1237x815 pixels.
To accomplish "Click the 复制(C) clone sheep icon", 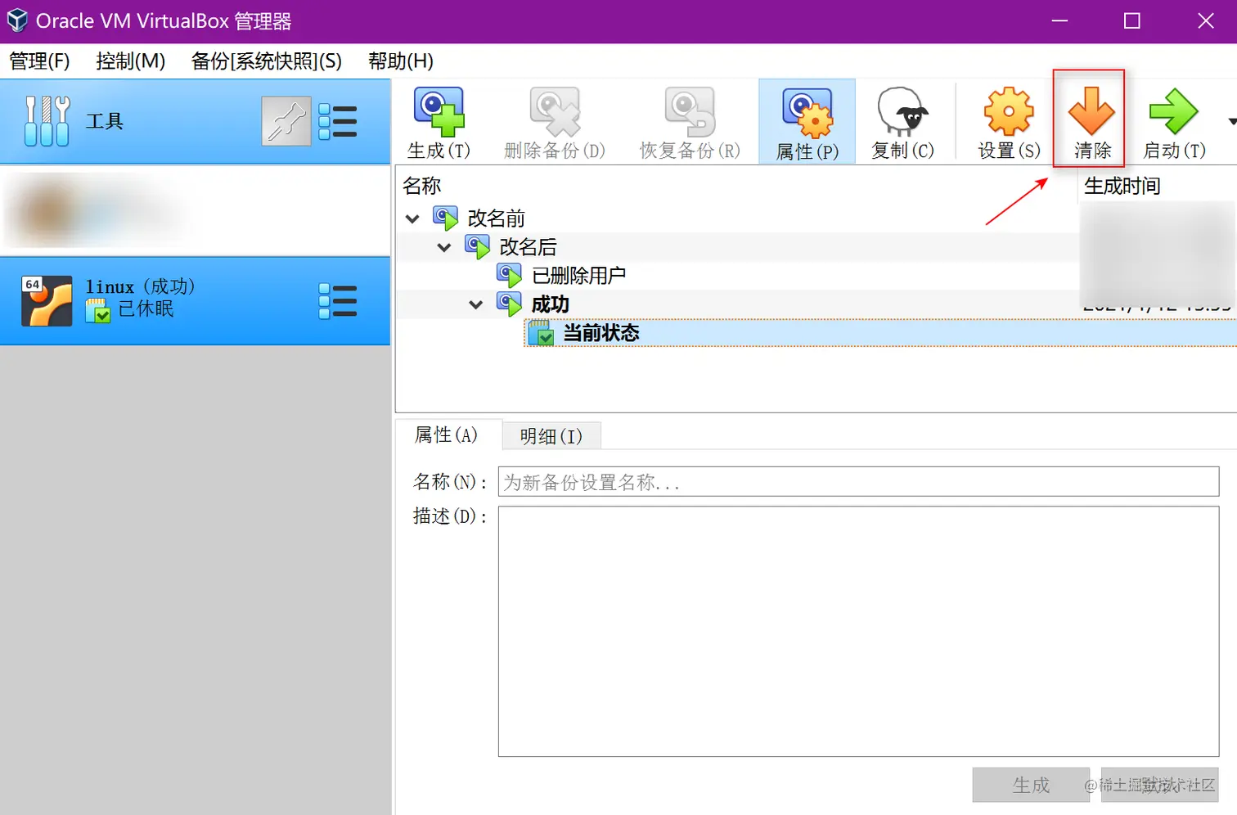I will coord(902,112).
